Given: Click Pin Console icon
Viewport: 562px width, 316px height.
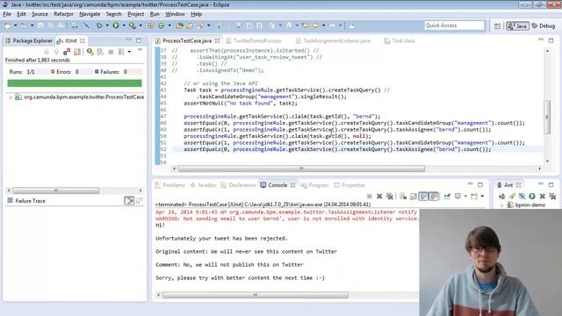Looking at the screenshot, I should [x=447, y=196].
